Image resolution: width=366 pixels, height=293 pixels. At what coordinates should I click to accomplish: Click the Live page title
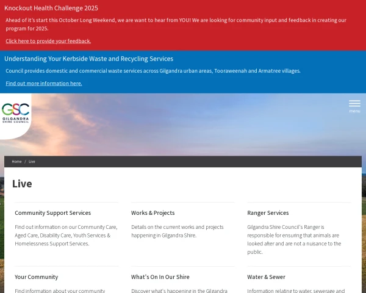(x=22, y=184)
